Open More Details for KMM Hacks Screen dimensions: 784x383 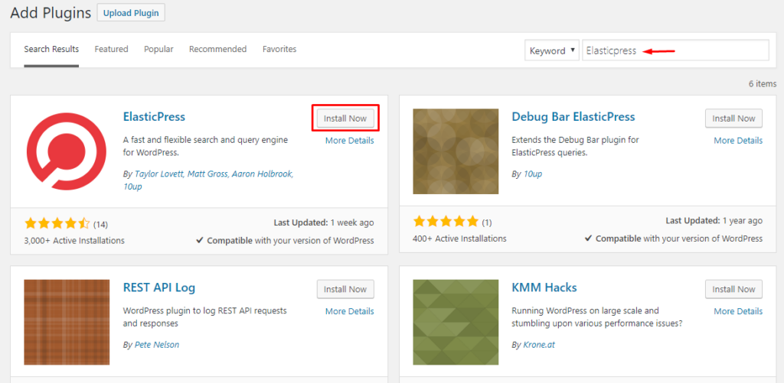(x=738, y=311)
